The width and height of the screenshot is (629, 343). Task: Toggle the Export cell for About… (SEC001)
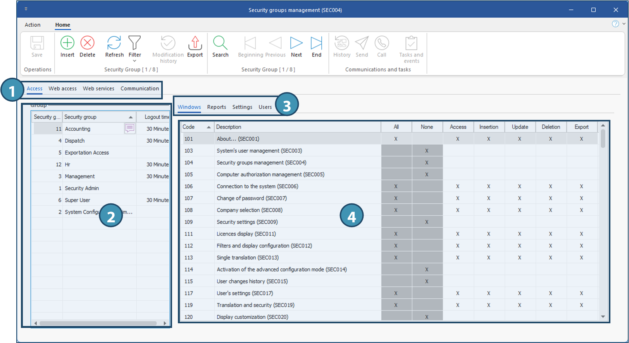(581, 139)
